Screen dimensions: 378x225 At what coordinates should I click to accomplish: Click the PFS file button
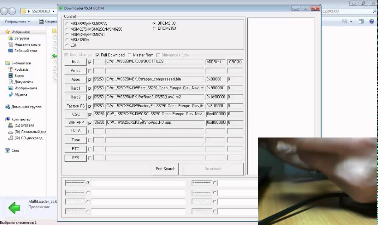75,158
